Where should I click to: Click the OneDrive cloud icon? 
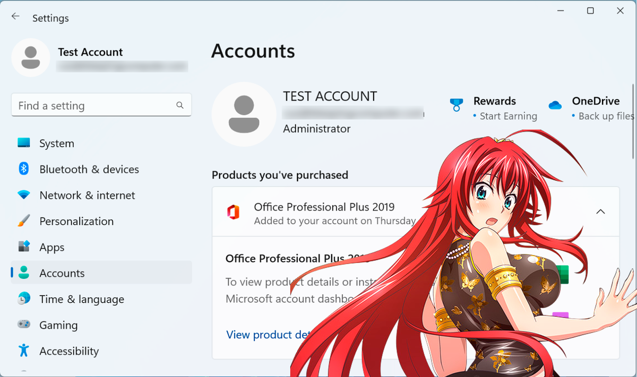555,105
